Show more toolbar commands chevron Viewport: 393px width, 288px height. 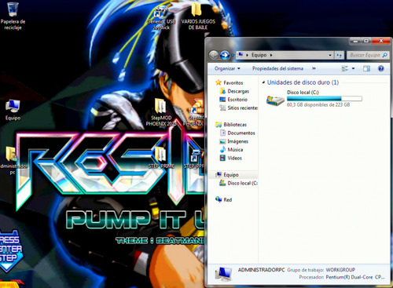pos(314,68)
